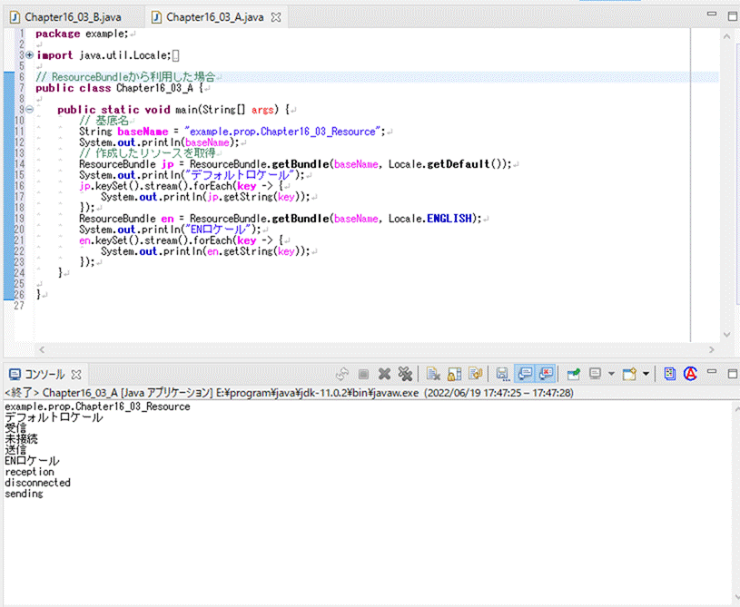Click the "Locale.ENGLISH" constant in the code
This screenshot has width=740, height=607.
[x=430, y=219]
